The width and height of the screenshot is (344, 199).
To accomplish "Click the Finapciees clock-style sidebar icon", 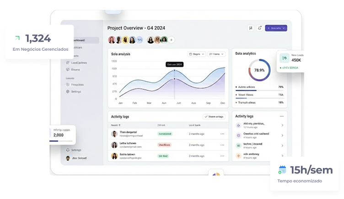I will (68, 84).
